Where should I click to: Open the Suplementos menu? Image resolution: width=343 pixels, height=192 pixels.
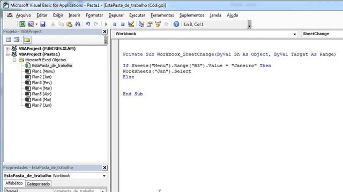click(192, 15)
